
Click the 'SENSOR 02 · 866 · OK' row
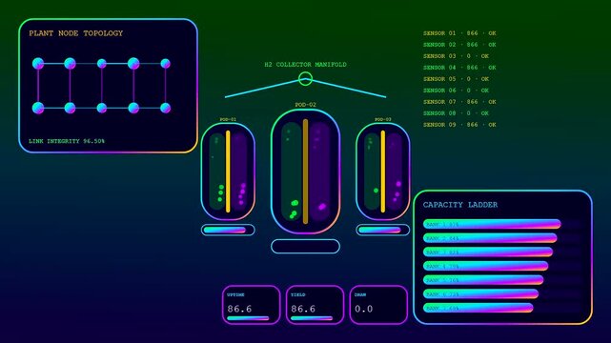[459, 45]
